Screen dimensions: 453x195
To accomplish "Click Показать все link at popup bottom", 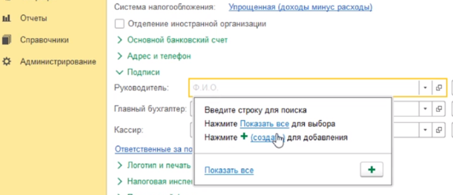I will [x=229, y=170].
